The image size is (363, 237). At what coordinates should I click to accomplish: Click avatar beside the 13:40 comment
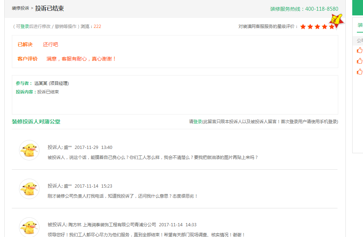point(29,150)
